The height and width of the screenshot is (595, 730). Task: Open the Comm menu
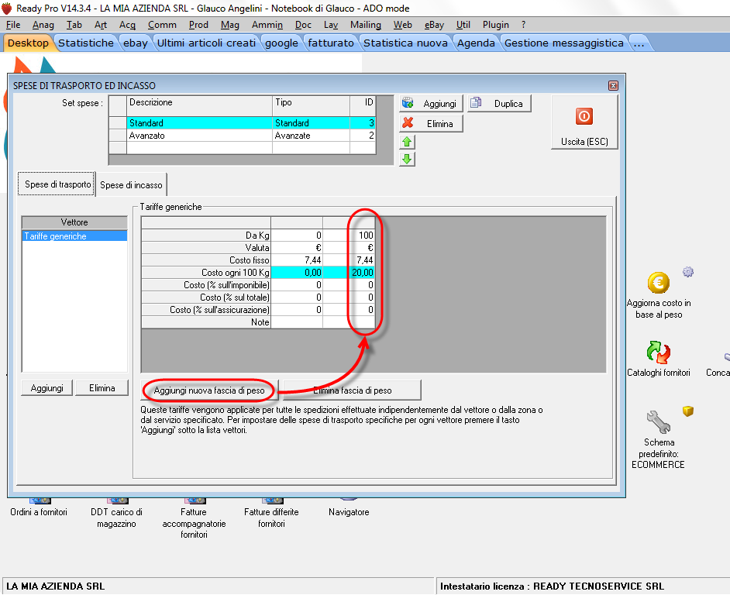point(162,25)
